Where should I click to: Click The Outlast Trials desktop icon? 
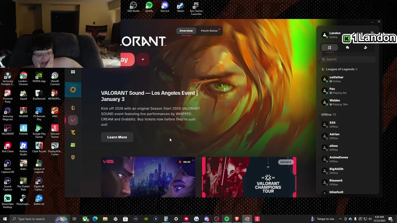[23, 184]
